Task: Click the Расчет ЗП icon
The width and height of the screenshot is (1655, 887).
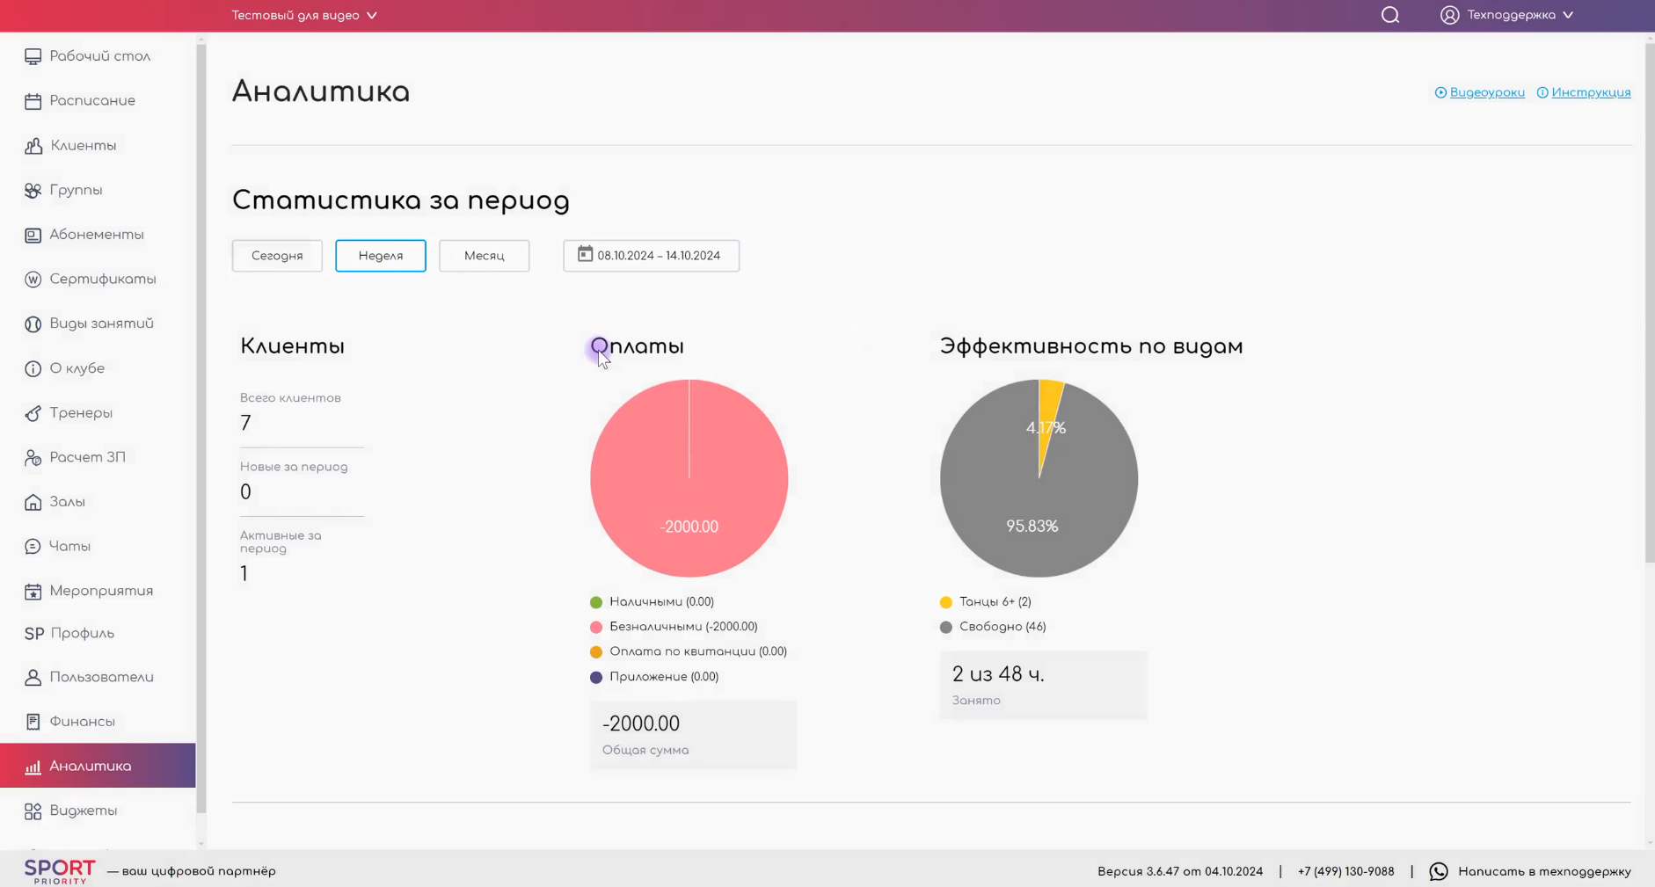Action: point(33,457)
